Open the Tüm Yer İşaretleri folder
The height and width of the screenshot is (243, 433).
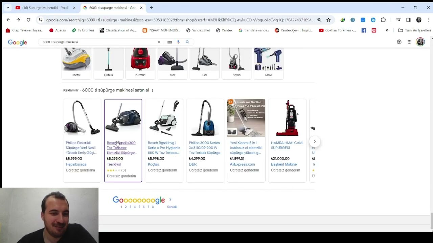(x=414, y=30)
